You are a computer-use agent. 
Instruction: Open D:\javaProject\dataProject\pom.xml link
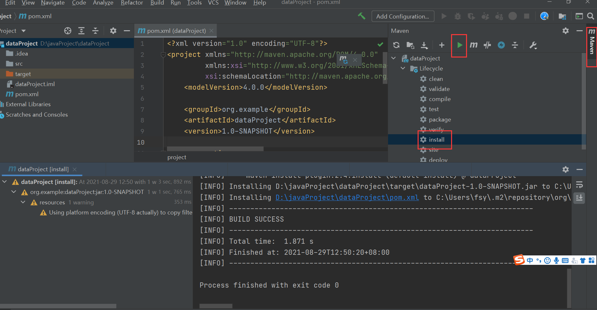click(x=347, y=197)
